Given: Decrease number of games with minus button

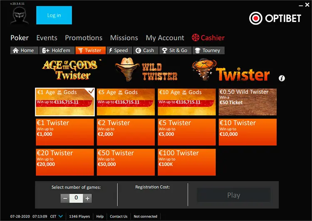Looking at the screenshot, I should point(65,198).
